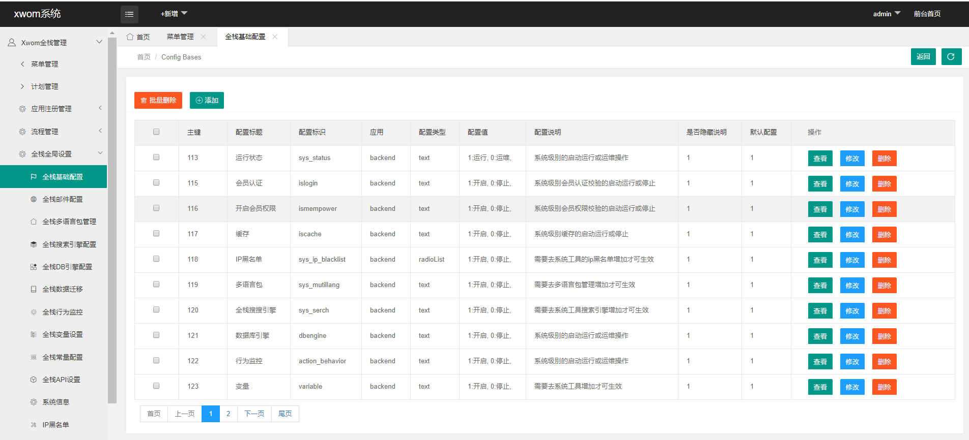Click 修改 for row sys_ip_blacklist
The image size is (969, 440).
pyautogui.click(x=852, y=260)
